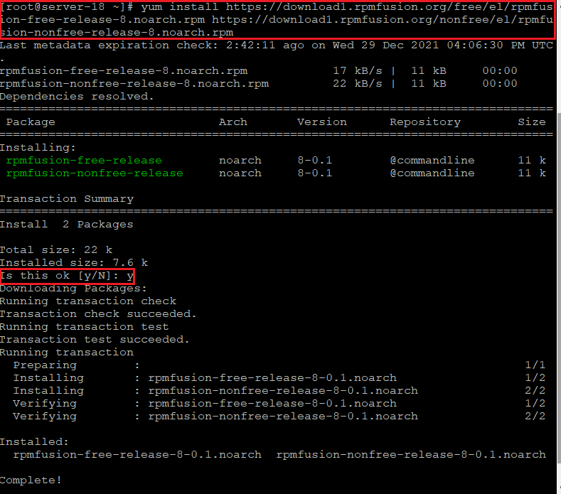Click 'noarch' in the rpmfusion-free-release row
The image size is (561, 494).
pos(240,160)
